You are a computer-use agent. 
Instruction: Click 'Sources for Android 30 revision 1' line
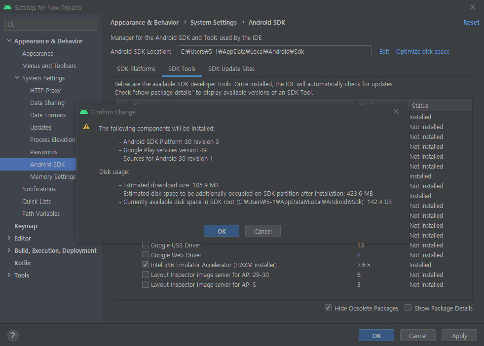[168, 158]
